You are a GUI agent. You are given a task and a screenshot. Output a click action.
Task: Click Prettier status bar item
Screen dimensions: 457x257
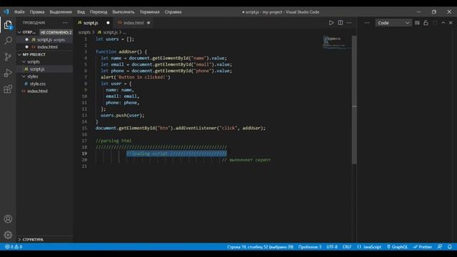[x=423, y=247]
